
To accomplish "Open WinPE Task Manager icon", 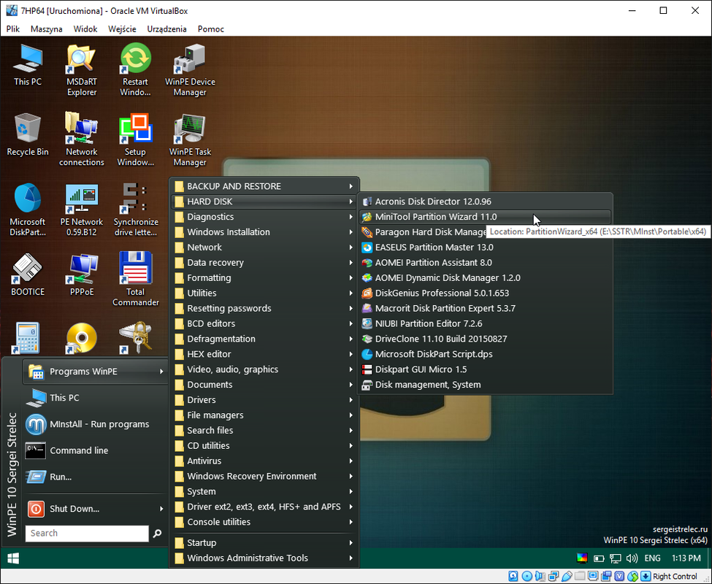I will (x=190, y=139).
